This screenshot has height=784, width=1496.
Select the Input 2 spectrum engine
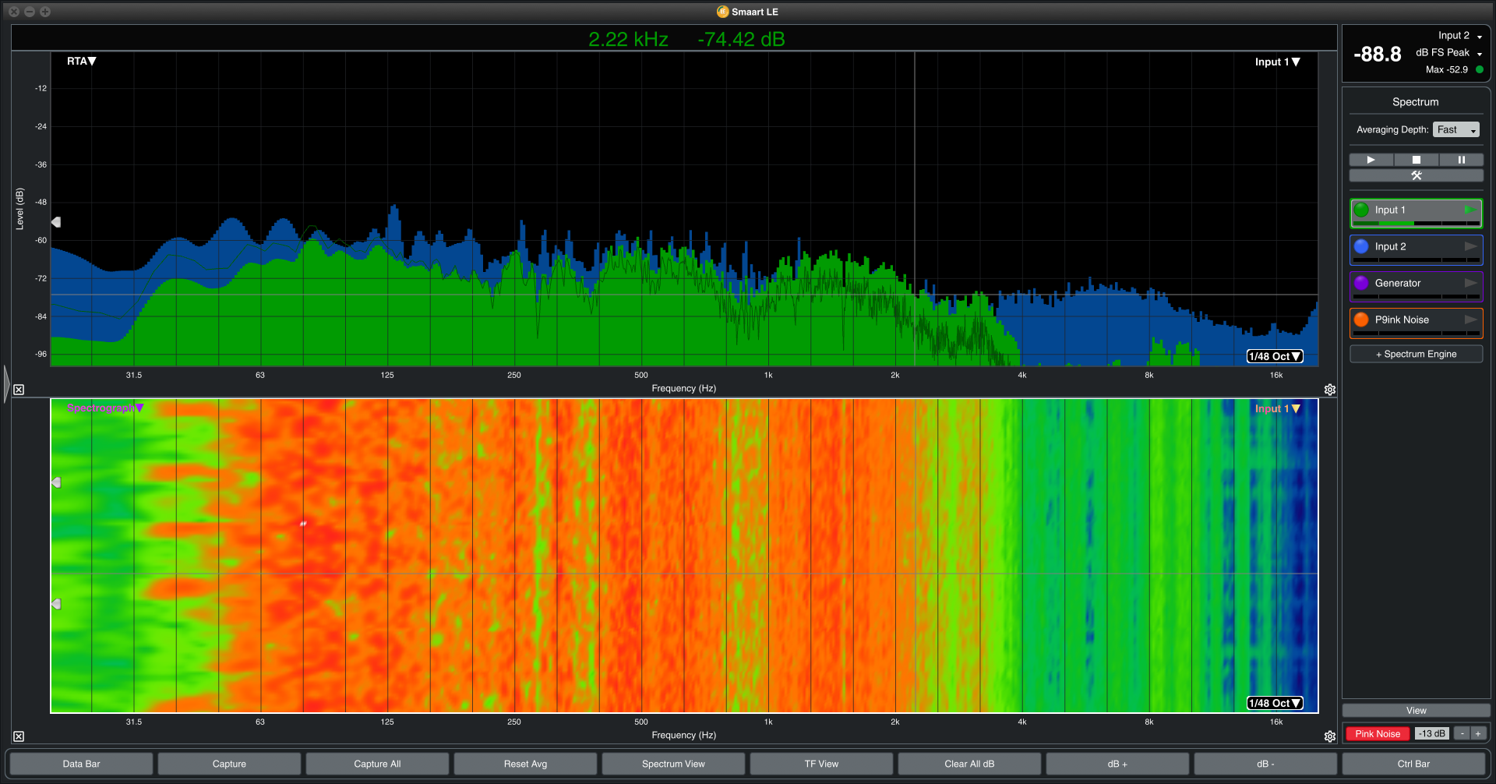[x=1416, y=249]
